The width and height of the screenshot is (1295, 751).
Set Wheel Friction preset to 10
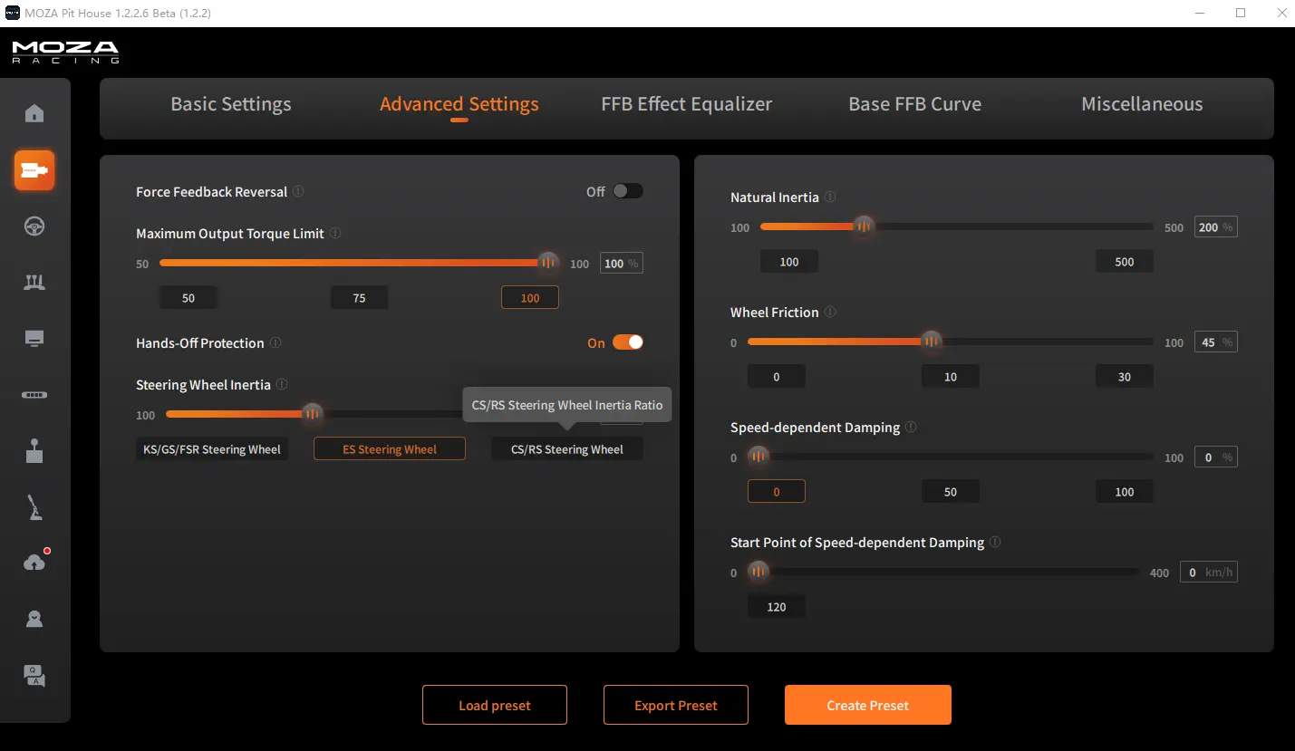tap(951, 377)
